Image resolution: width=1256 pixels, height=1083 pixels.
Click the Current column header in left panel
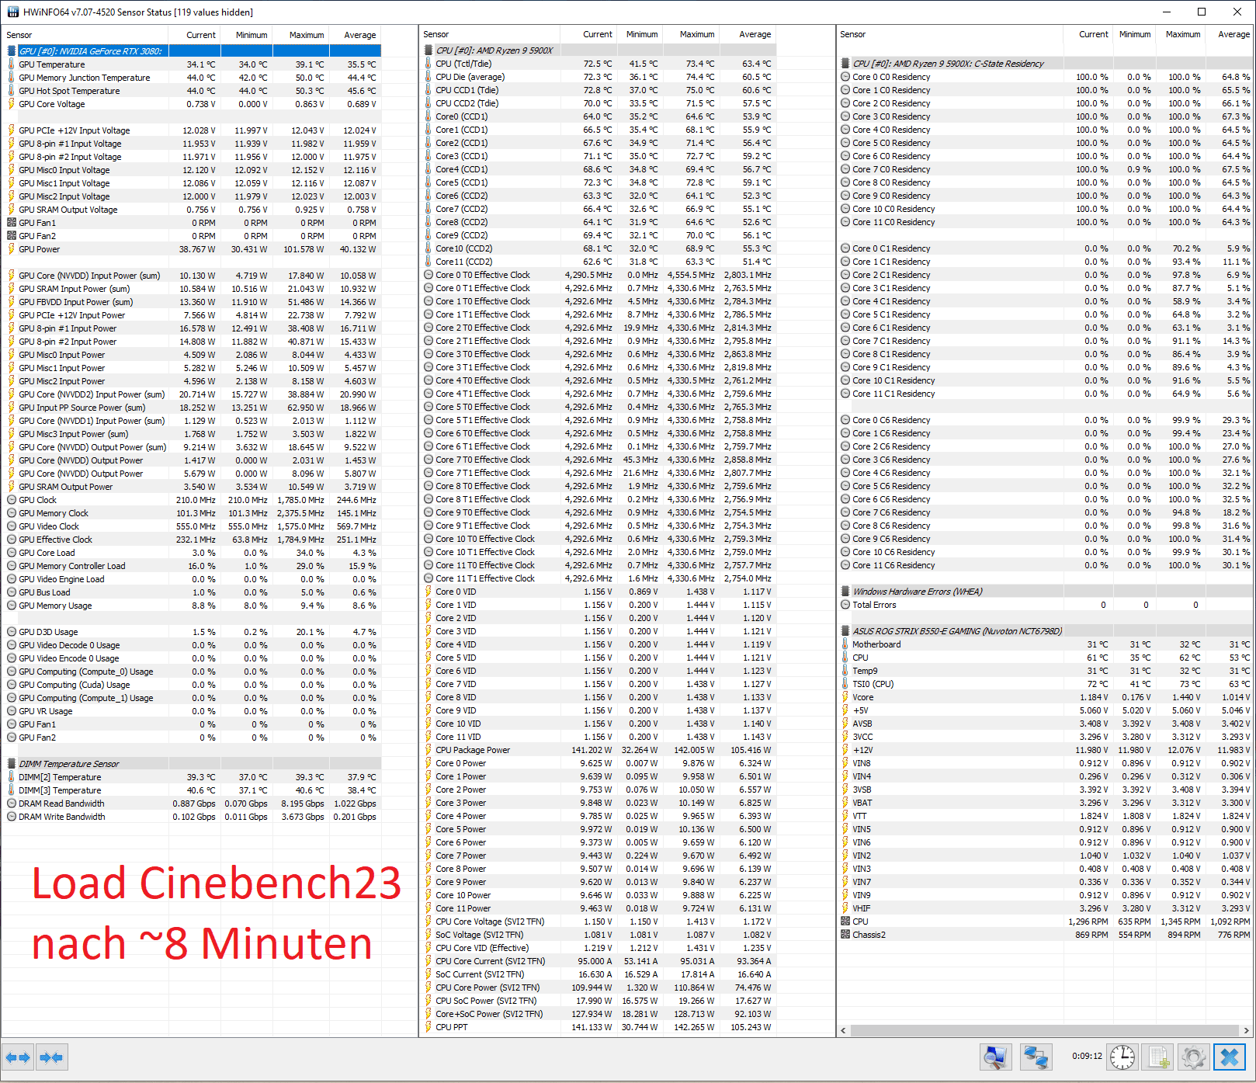coord(195,35)
